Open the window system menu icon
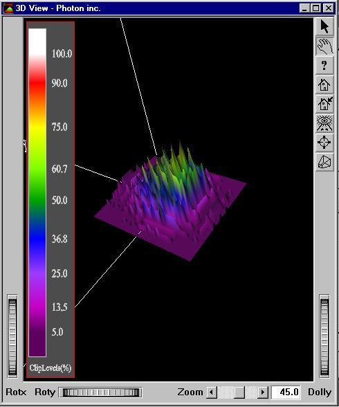This screenshot has width=339, height=407. (x=8, y=8)
